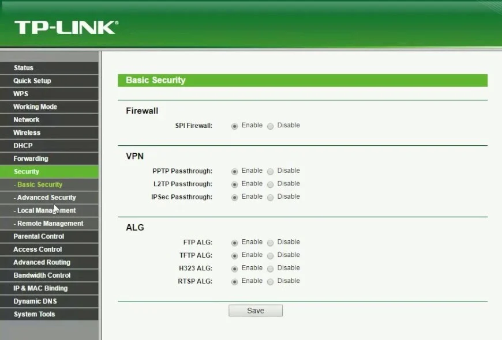Click the L2TP Passthrough label
This screenshot has height=340, width=502.
(x=183, y=184)
